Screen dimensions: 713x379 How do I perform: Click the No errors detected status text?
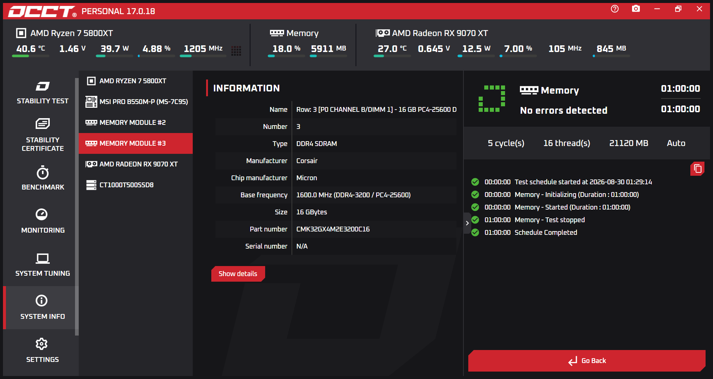point(564,110)
